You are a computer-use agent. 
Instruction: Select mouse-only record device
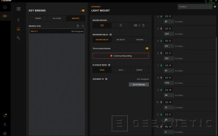pyautogui.click(x=121, y=26)
